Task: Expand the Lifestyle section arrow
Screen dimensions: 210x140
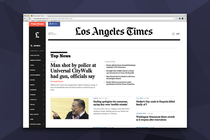Action: [44, 100]
